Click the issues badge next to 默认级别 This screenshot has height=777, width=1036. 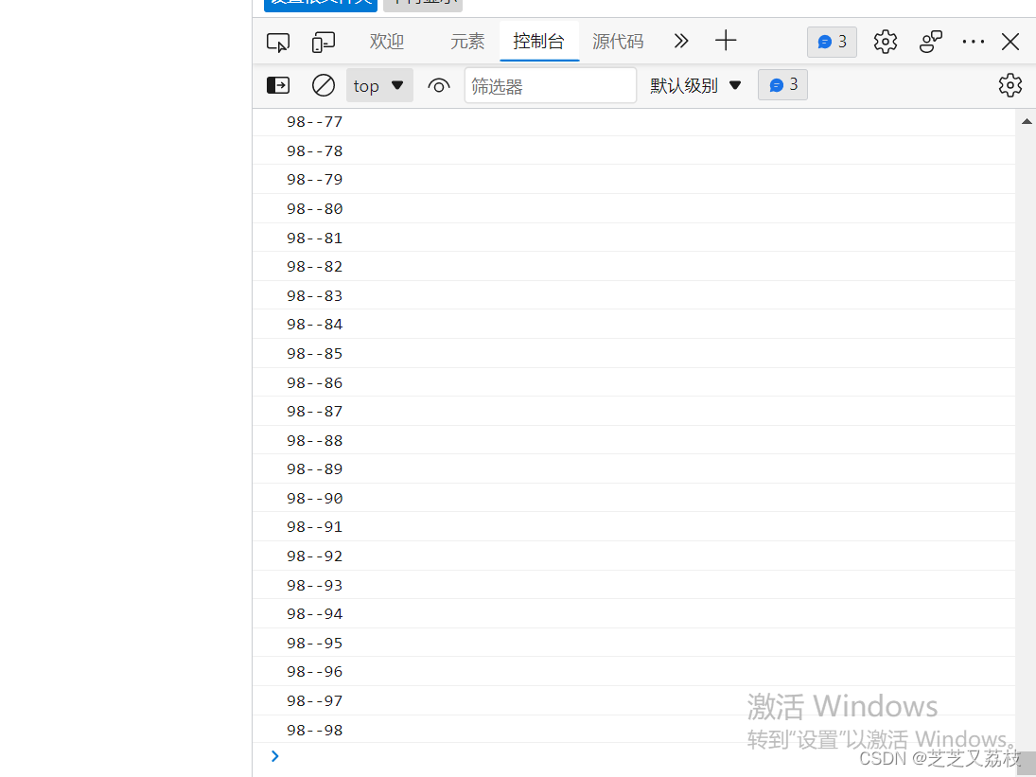(781, 84)
